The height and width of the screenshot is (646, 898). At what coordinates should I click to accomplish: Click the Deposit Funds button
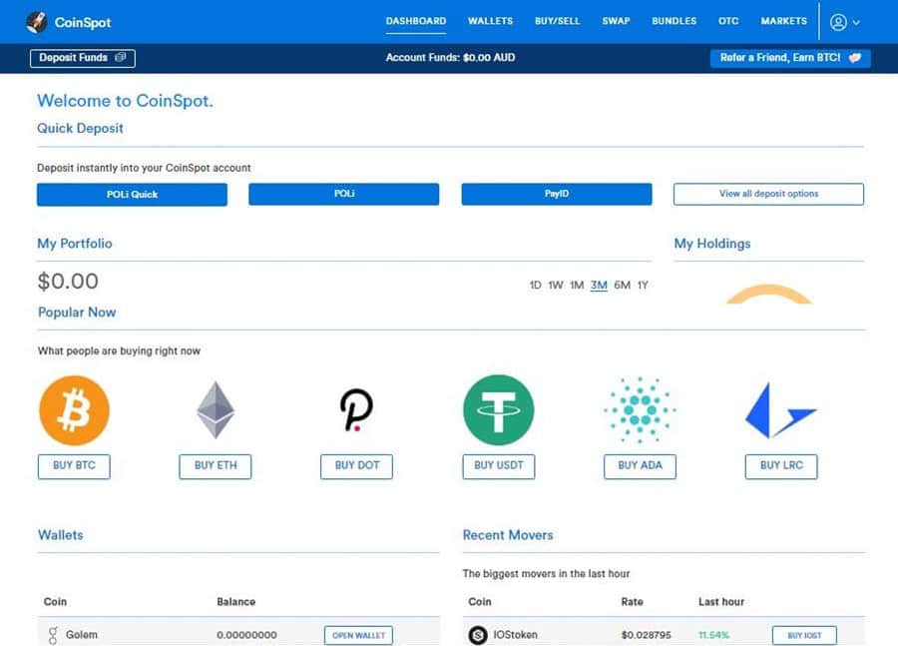82,58
